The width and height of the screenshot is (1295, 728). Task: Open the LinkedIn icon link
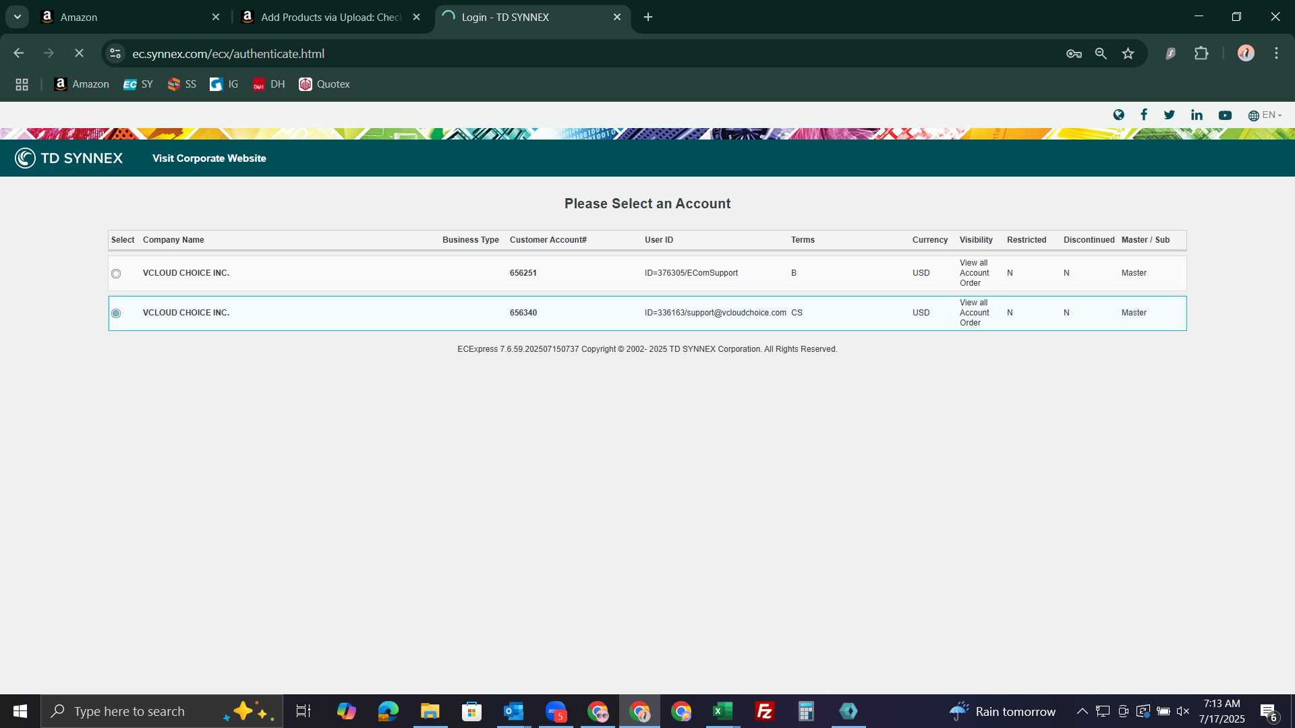pos(1197,115)
